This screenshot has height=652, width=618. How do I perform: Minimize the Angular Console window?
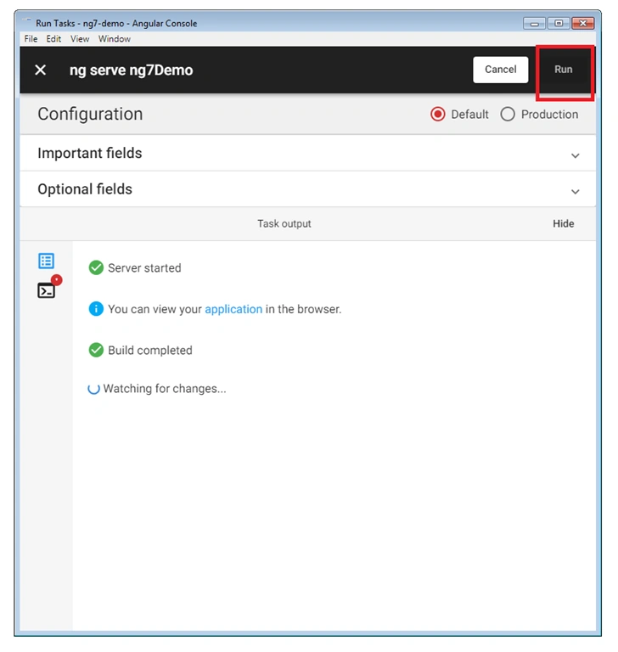point(535,23)
